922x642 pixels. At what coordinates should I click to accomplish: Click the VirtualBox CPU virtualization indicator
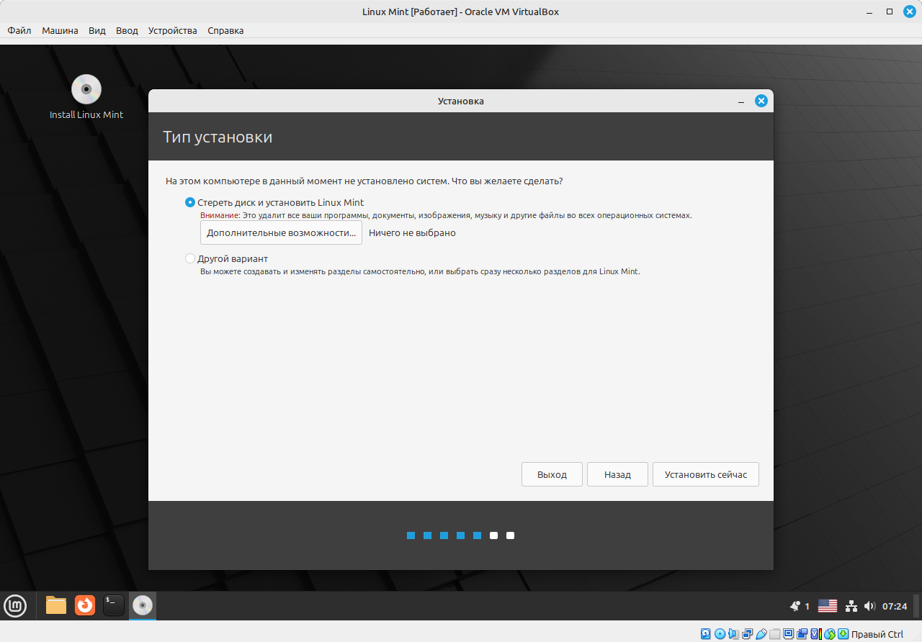click(815, 634)
